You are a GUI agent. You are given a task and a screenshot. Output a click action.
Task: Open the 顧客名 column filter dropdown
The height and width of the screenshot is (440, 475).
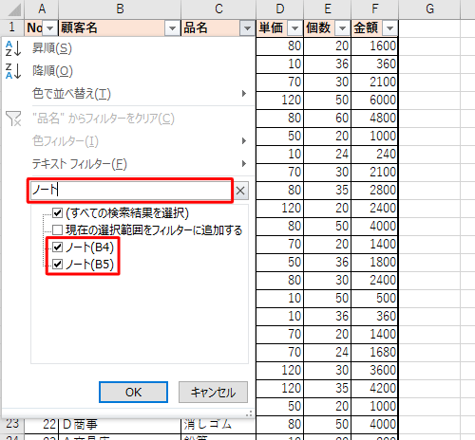pyautogui.click(x=172, y=28)
